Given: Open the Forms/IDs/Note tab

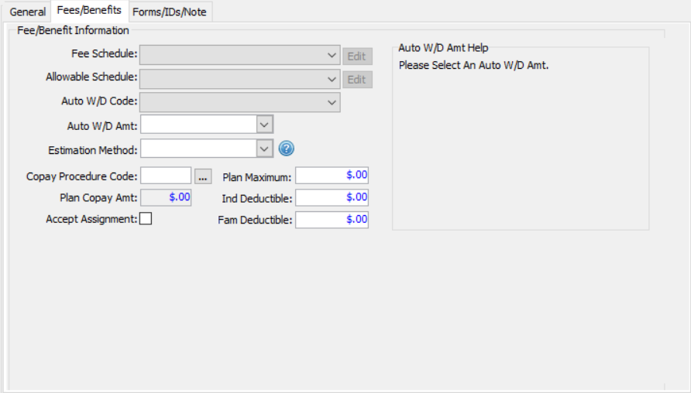Looking at the screenshot, I should coord(170,12).
